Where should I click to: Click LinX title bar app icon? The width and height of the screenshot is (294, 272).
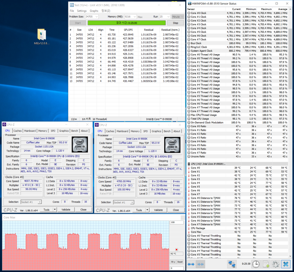[71, 5]
